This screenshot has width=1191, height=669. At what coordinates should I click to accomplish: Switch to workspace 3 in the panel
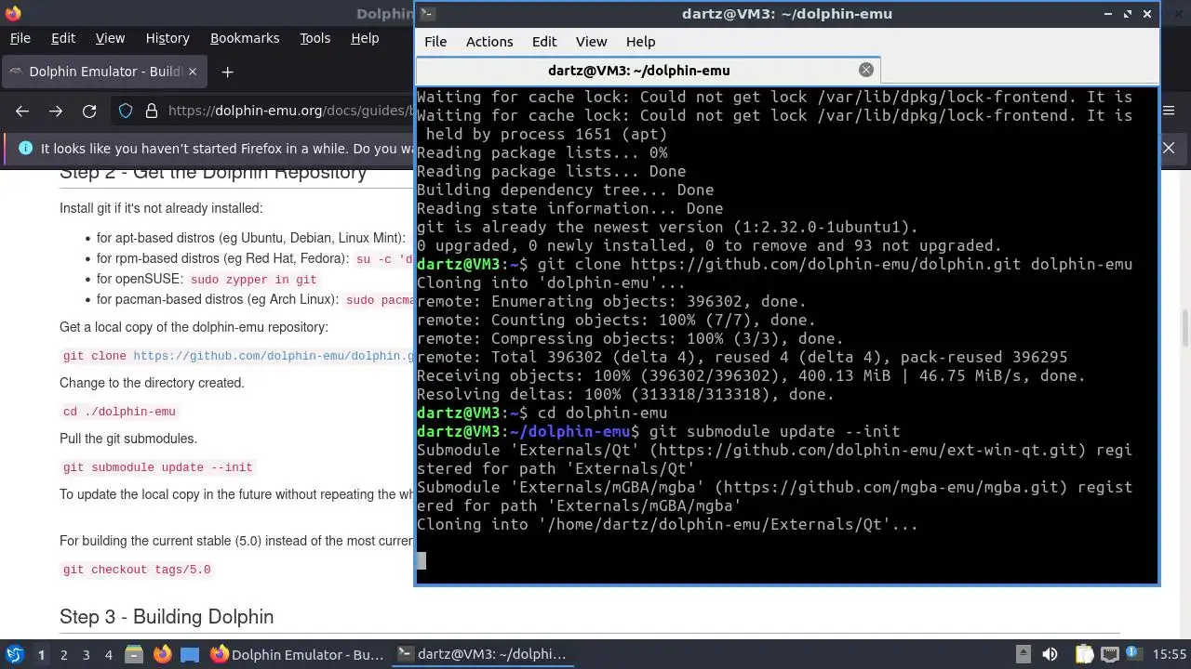[87, 655]
